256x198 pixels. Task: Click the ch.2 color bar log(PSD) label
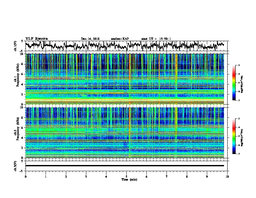pyautogui.click(x=242, y=137)
